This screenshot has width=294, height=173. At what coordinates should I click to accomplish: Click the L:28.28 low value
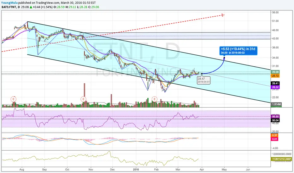click(x=82, y=7)
